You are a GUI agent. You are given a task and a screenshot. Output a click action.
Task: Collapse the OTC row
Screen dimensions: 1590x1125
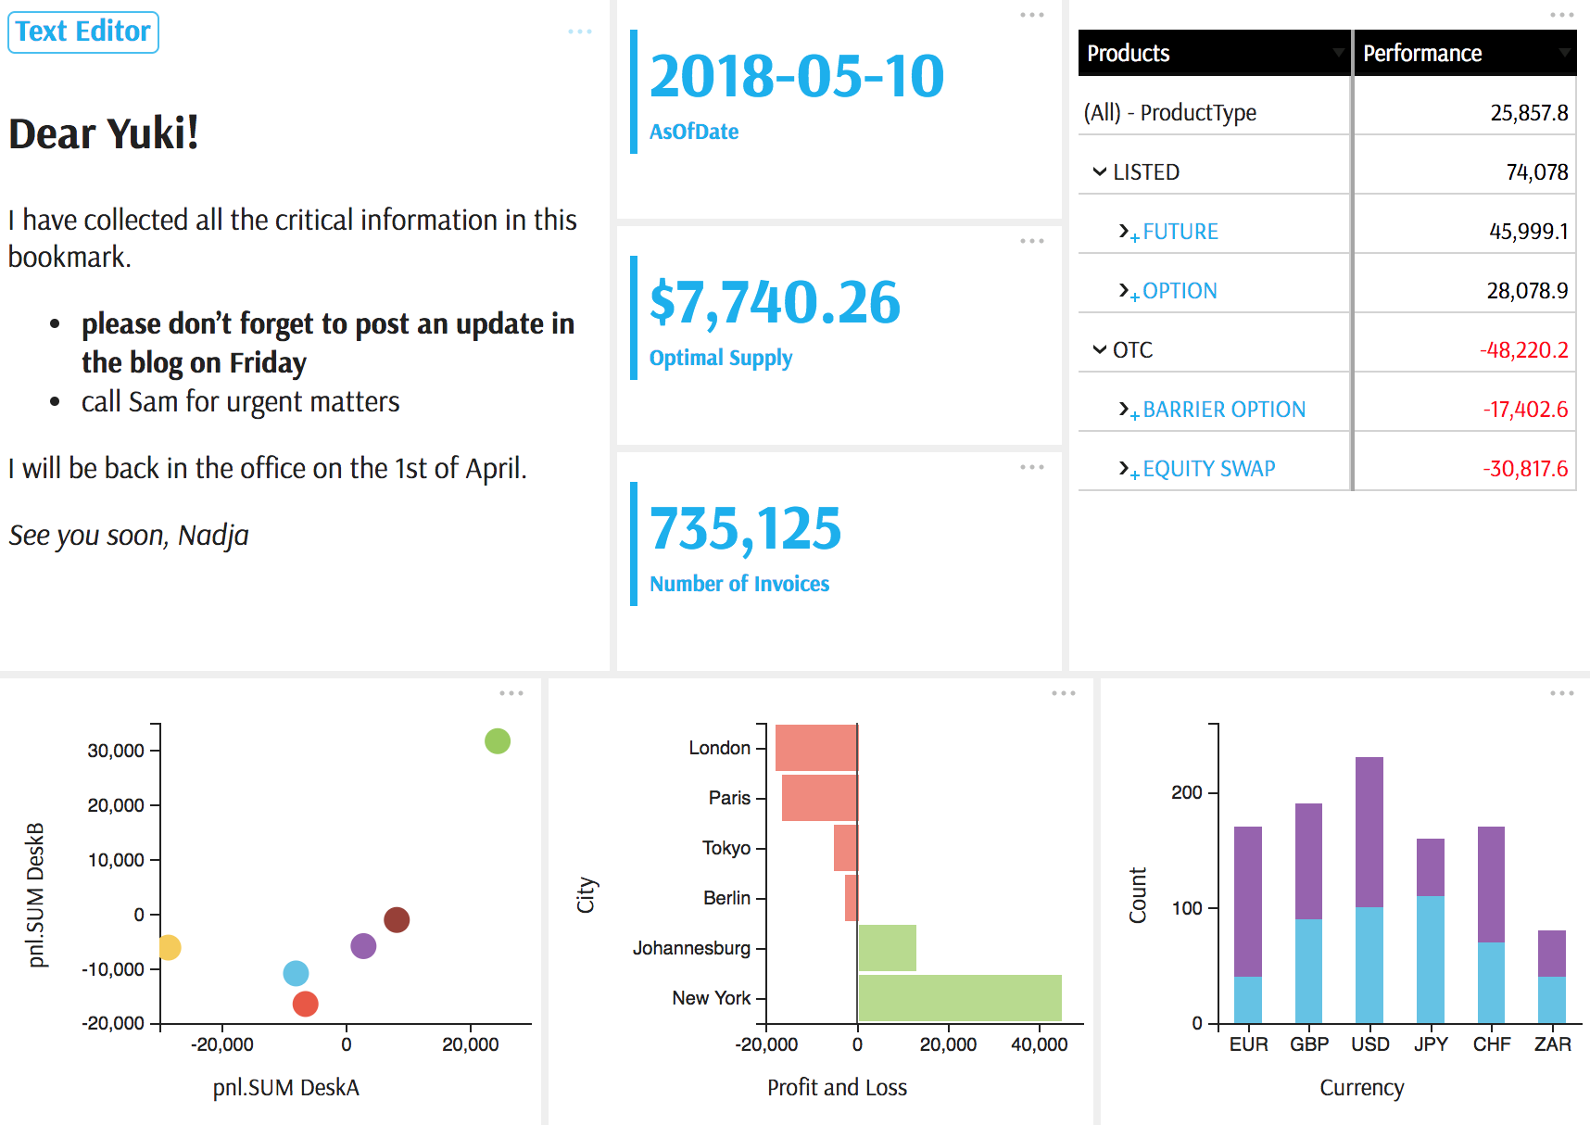[x=1100, y=349]
